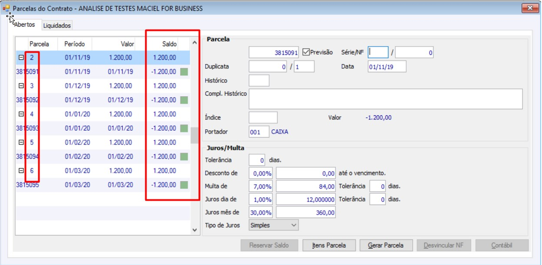The width and height of the screenshot is (542, 265).
Task: Click the list scroll down arrow
Action: tap(194, 230)
